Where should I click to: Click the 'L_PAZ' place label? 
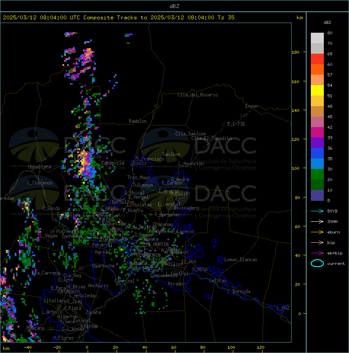point(283,308)
